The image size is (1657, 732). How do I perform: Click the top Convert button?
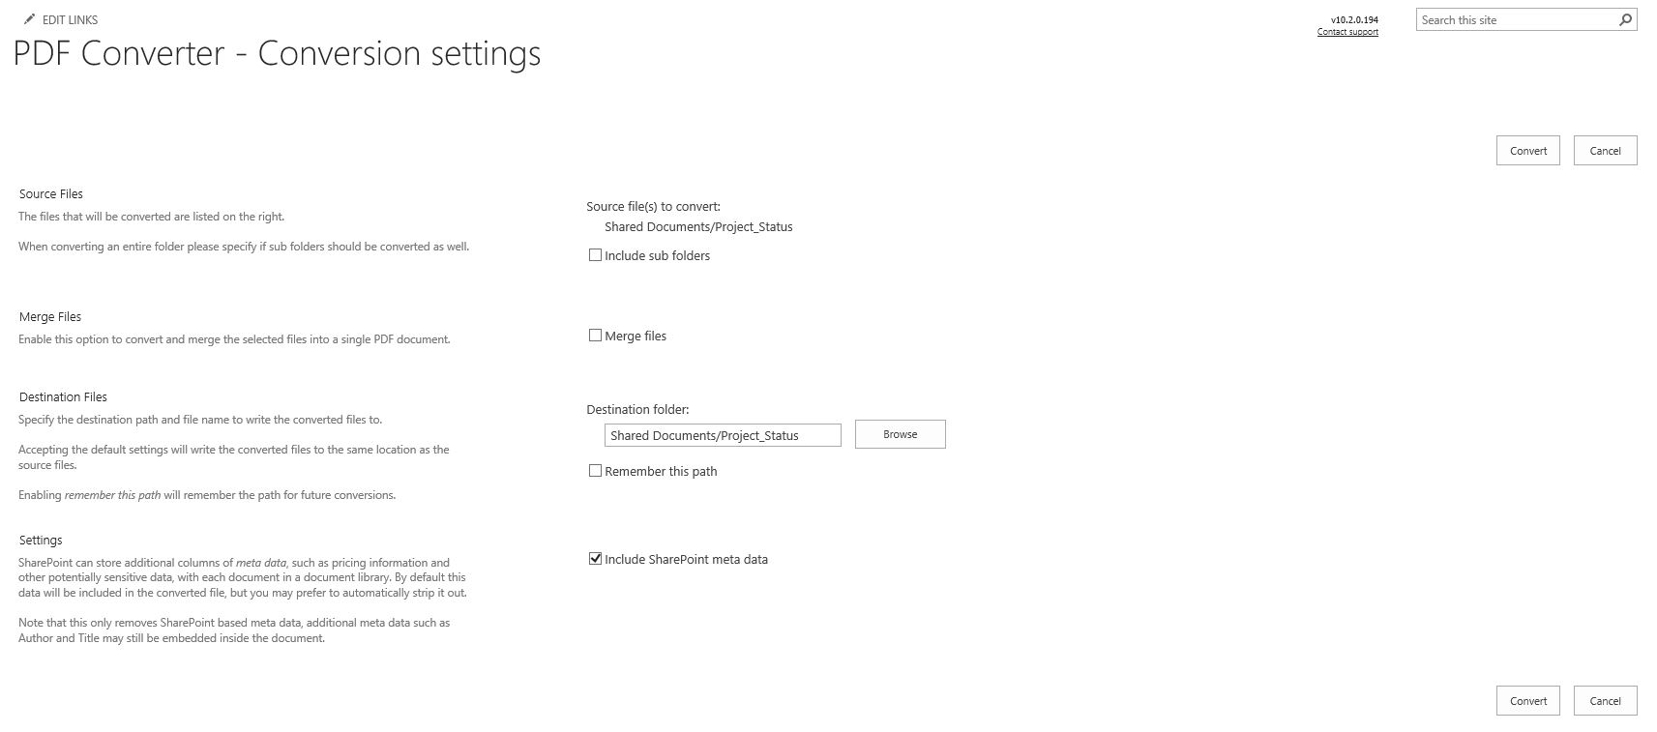[1526, 150]
